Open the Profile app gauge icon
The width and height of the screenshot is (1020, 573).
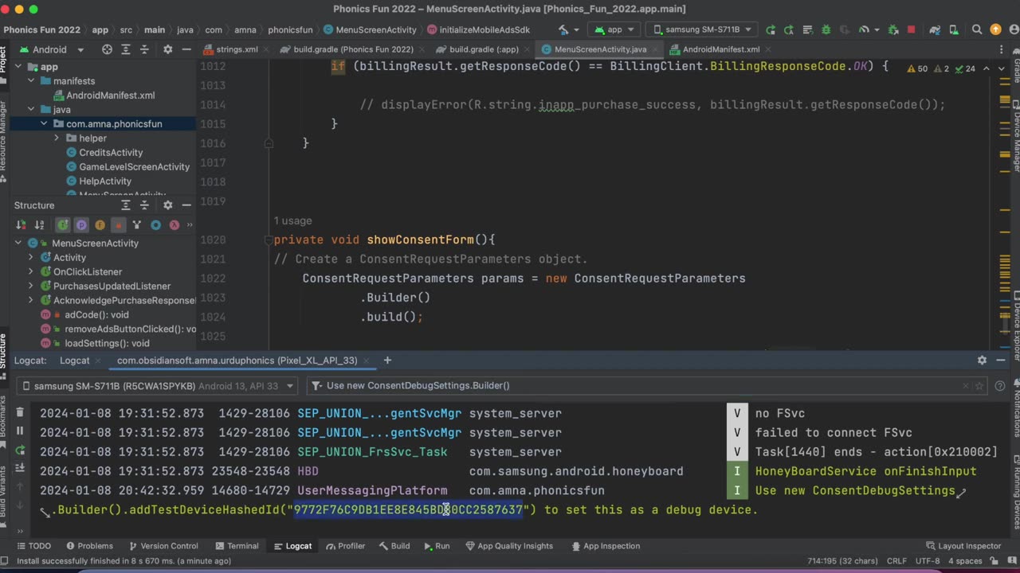pyautogui.click(x=864, y=29)
